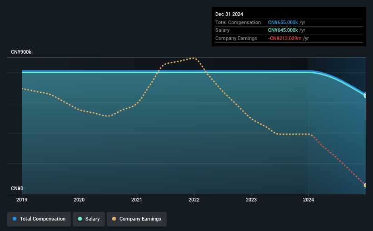
Task: Select the 2022 x-axis label
Action: point(194,200)
